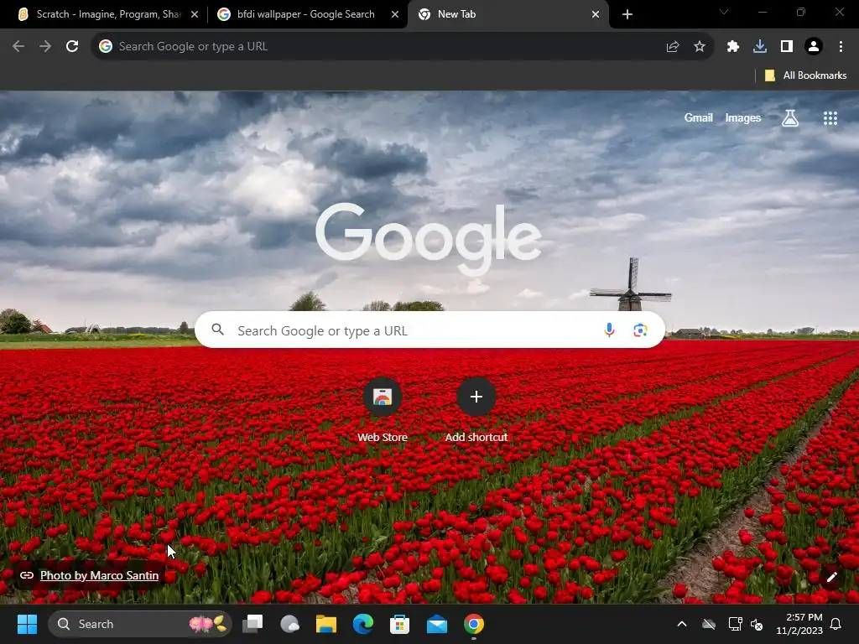Close the bfdi wallpaper tab
Viewport: 859px width, 644px height.
(395, 14)
